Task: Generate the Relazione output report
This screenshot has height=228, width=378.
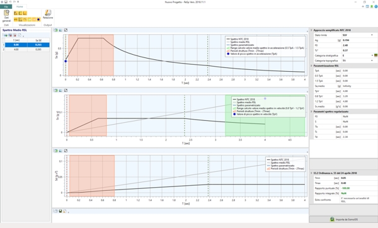Action: [x=48, y=14]
